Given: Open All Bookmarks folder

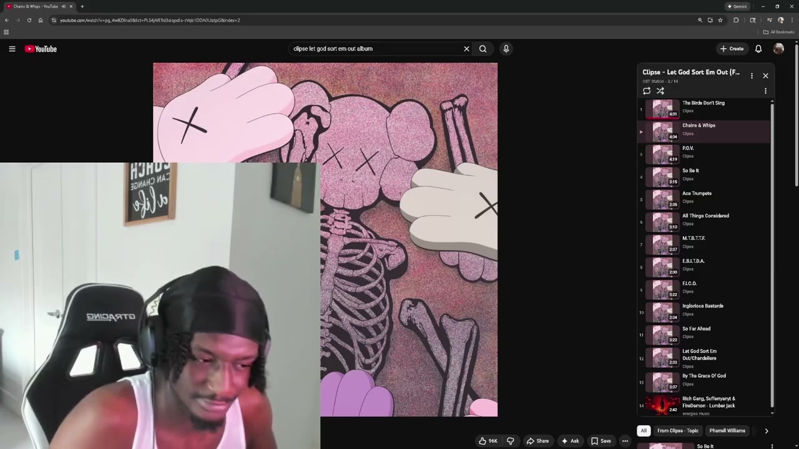Looking at the screenshot, I should click(779, 32).
